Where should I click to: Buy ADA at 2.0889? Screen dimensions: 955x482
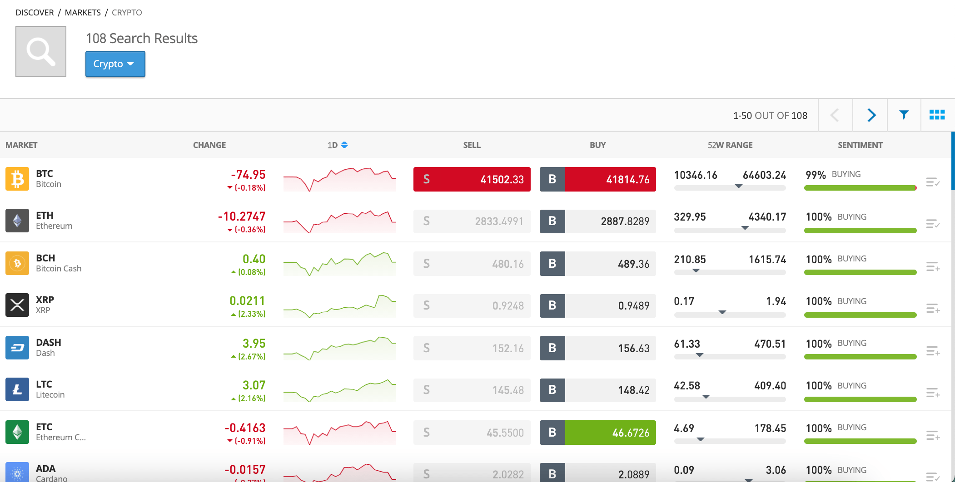tap(598, 472)
